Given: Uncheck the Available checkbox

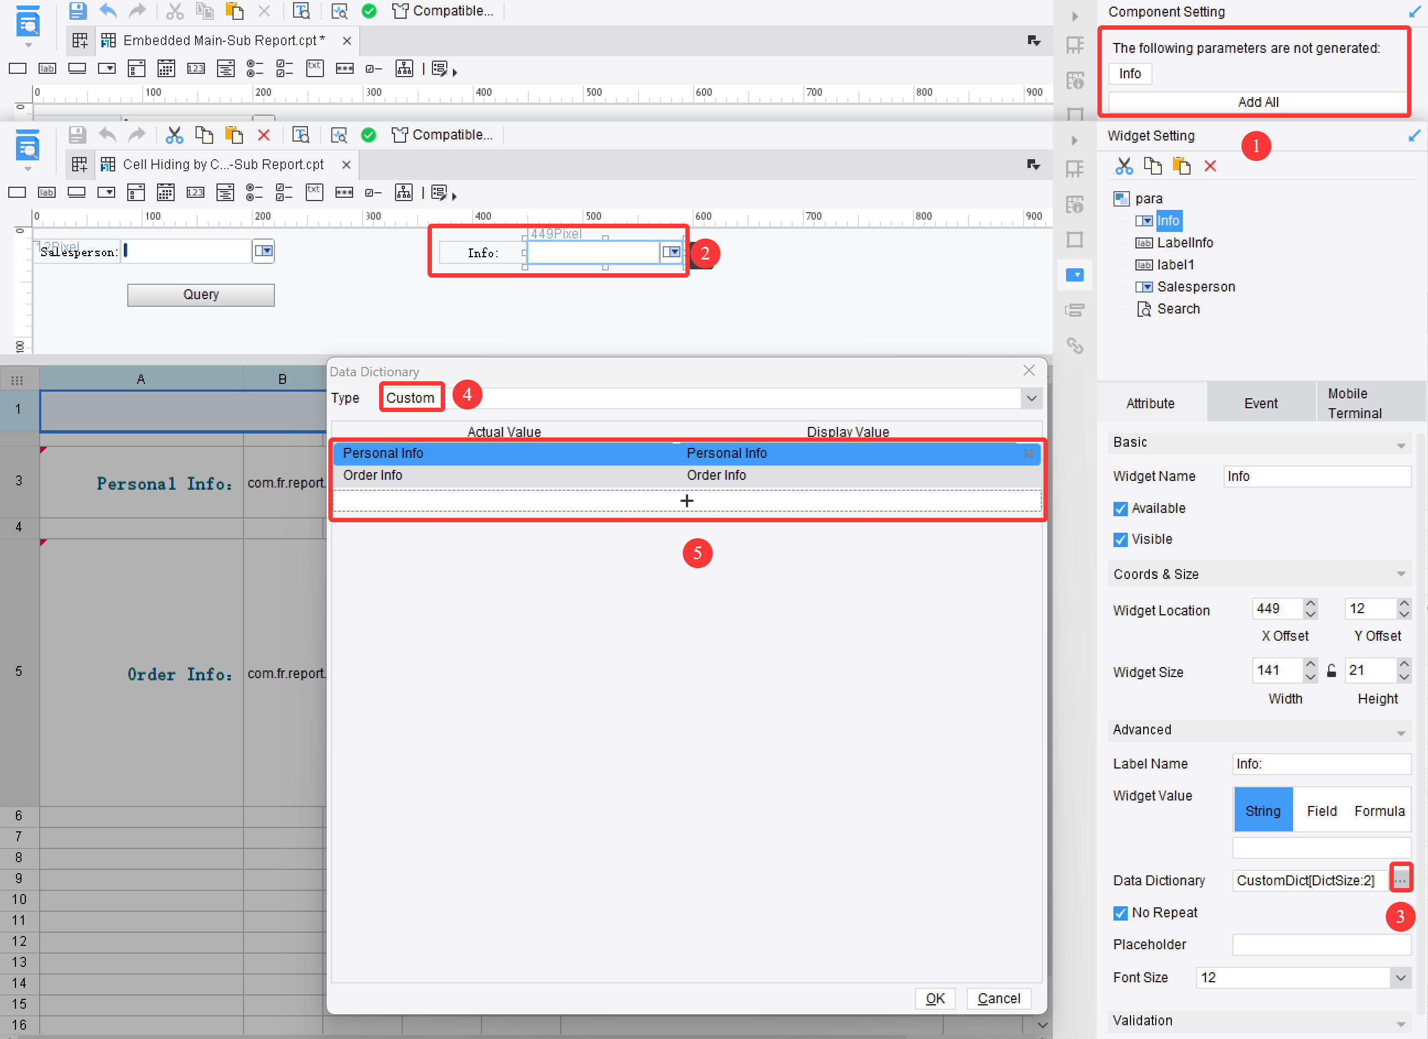Looking at the screenshot, I should 1120,508.
